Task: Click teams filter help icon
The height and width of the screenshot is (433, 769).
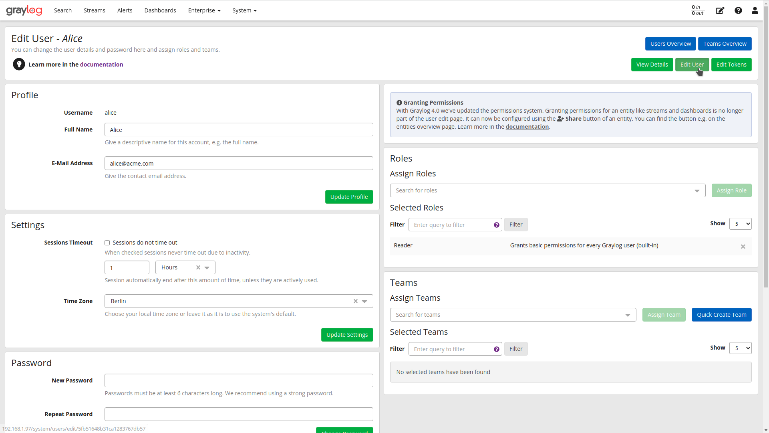Action: click(497, 349)
